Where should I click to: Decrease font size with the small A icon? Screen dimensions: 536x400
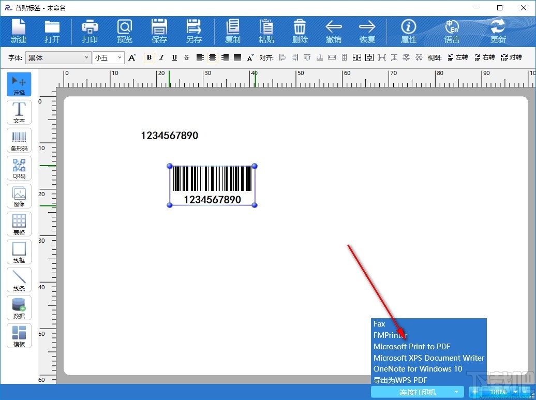point(250,57)
